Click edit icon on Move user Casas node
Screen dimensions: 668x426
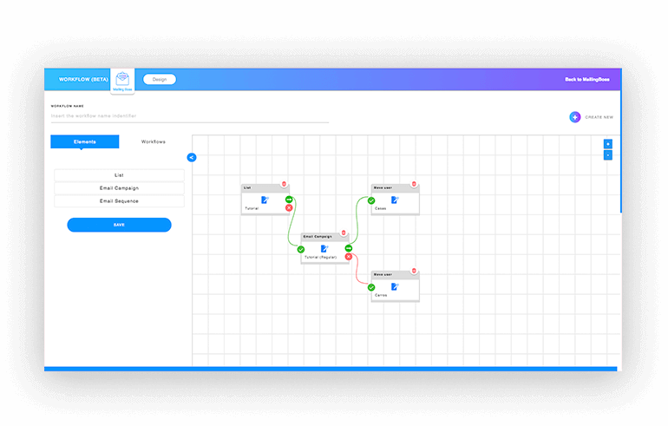point(395,200)
